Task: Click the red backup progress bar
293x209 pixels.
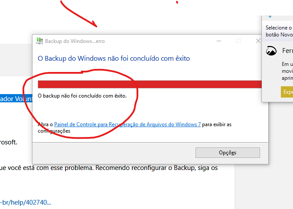Action: [x=150, y=84]
